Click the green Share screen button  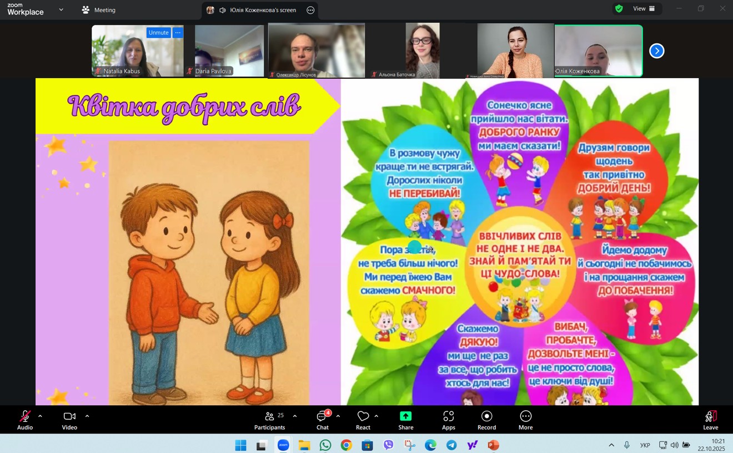point(405,420)
